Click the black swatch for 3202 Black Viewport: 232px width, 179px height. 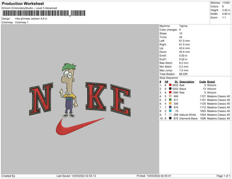tap(170, 89)
